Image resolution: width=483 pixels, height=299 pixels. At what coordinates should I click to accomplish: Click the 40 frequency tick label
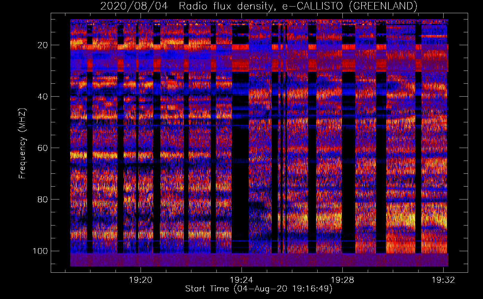(43, 97)
